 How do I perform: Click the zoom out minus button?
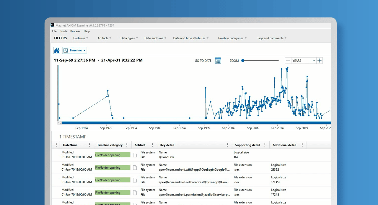(288, 61)
